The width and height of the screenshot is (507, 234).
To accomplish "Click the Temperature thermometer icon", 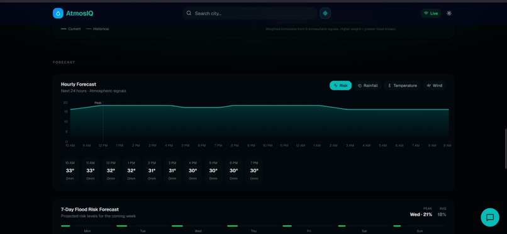I will [x=389, y=86].
